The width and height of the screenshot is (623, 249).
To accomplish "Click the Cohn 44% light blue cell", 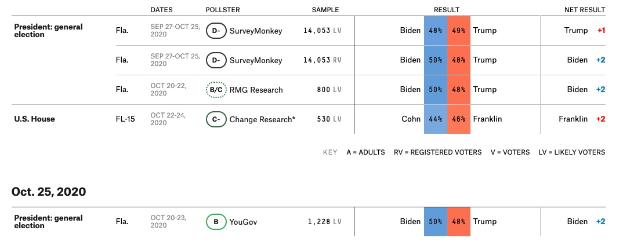I will point(436,119).
